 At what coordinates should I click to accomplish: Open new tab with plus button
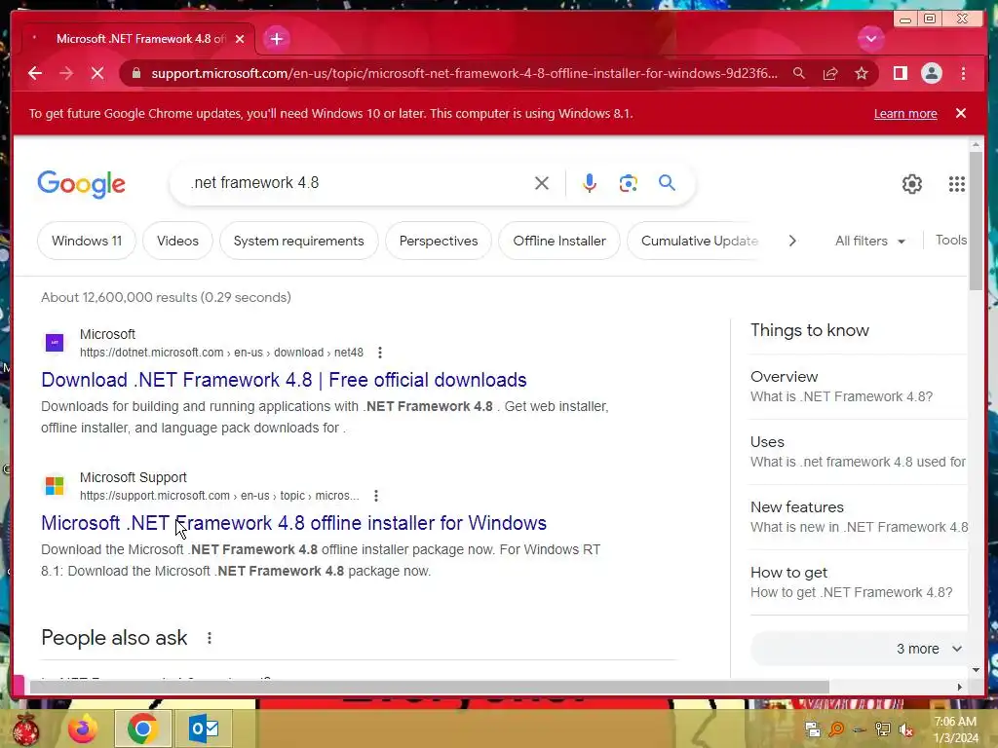coord(276,39)
